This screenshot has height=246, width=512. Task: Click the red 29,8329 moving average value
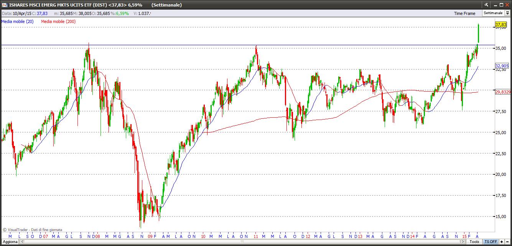[503, 92]
